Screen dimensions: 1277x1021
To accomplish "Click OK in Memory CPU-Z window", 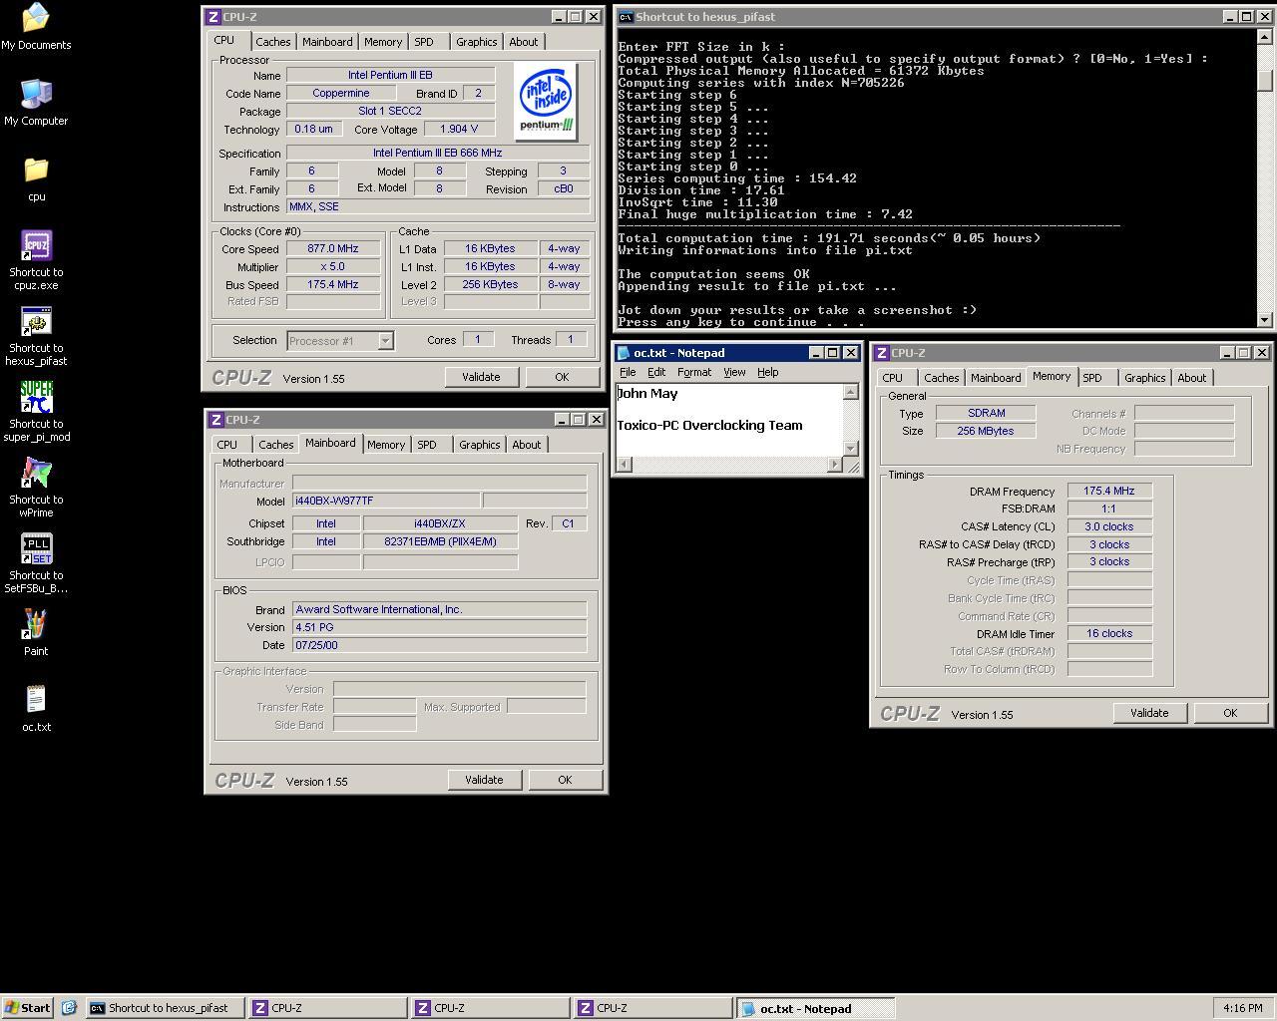I will (1230, 713).
